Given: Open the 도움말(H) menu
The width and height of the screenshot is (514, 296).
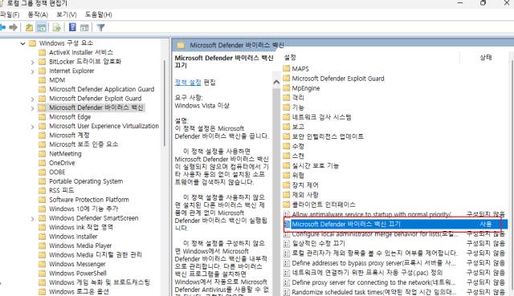Looking at the screenshot, I should [99, 14].
